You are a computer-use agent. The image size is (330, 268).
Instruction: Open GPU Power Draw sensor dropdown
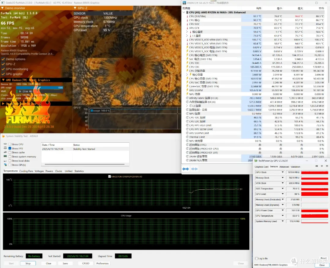coord(283,210)
